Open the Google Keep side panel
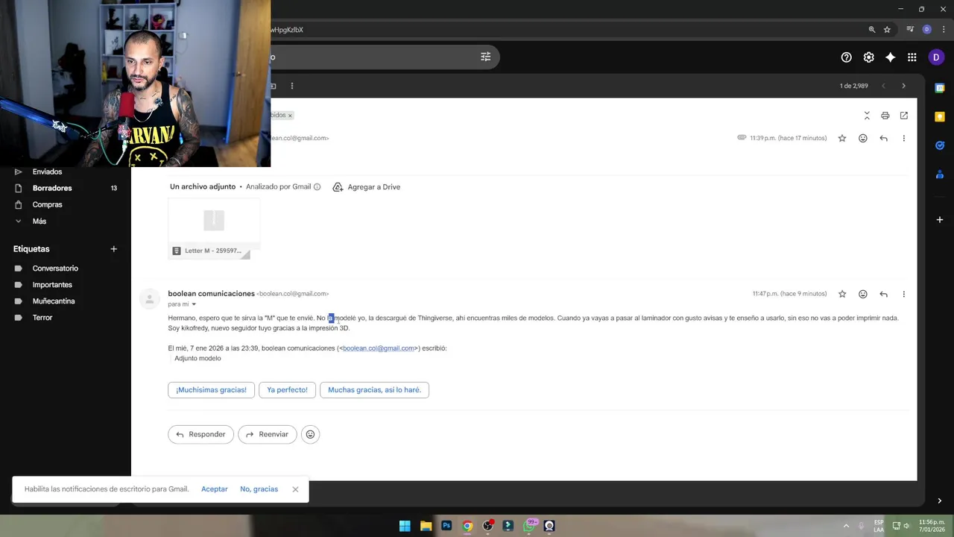954x537 pixels. [940, 116]
